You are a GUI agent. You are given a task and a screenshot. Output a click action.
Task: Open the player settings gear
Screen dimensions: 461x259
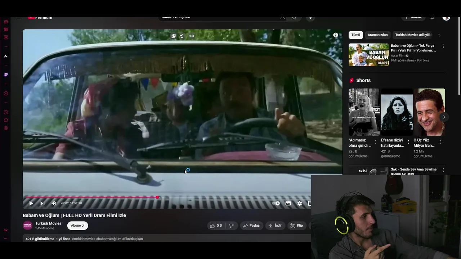coord(300,203)
